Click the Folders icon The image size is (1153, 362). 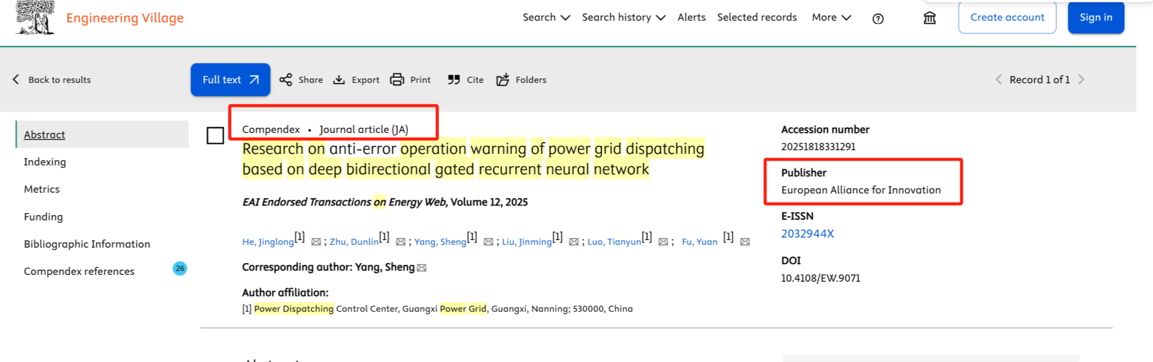(503, 80)
